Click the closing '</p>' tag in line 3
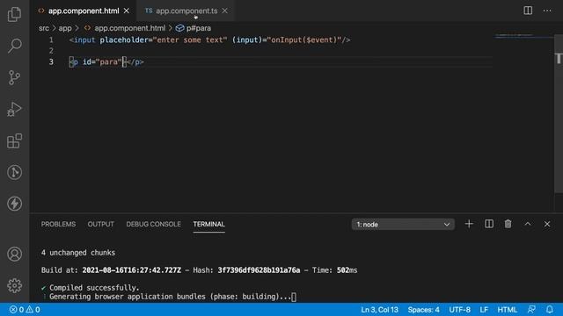The width and height of the screenshot is (563, 316). [x=135, y=61]
